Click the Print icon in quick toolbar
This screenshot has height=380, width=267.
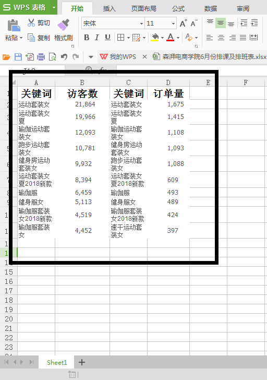tap(41, 57)
